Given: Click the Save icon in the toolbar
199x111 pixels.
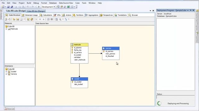Looking at the screenshot, I should pyautogui.click(x=8, y=7).
